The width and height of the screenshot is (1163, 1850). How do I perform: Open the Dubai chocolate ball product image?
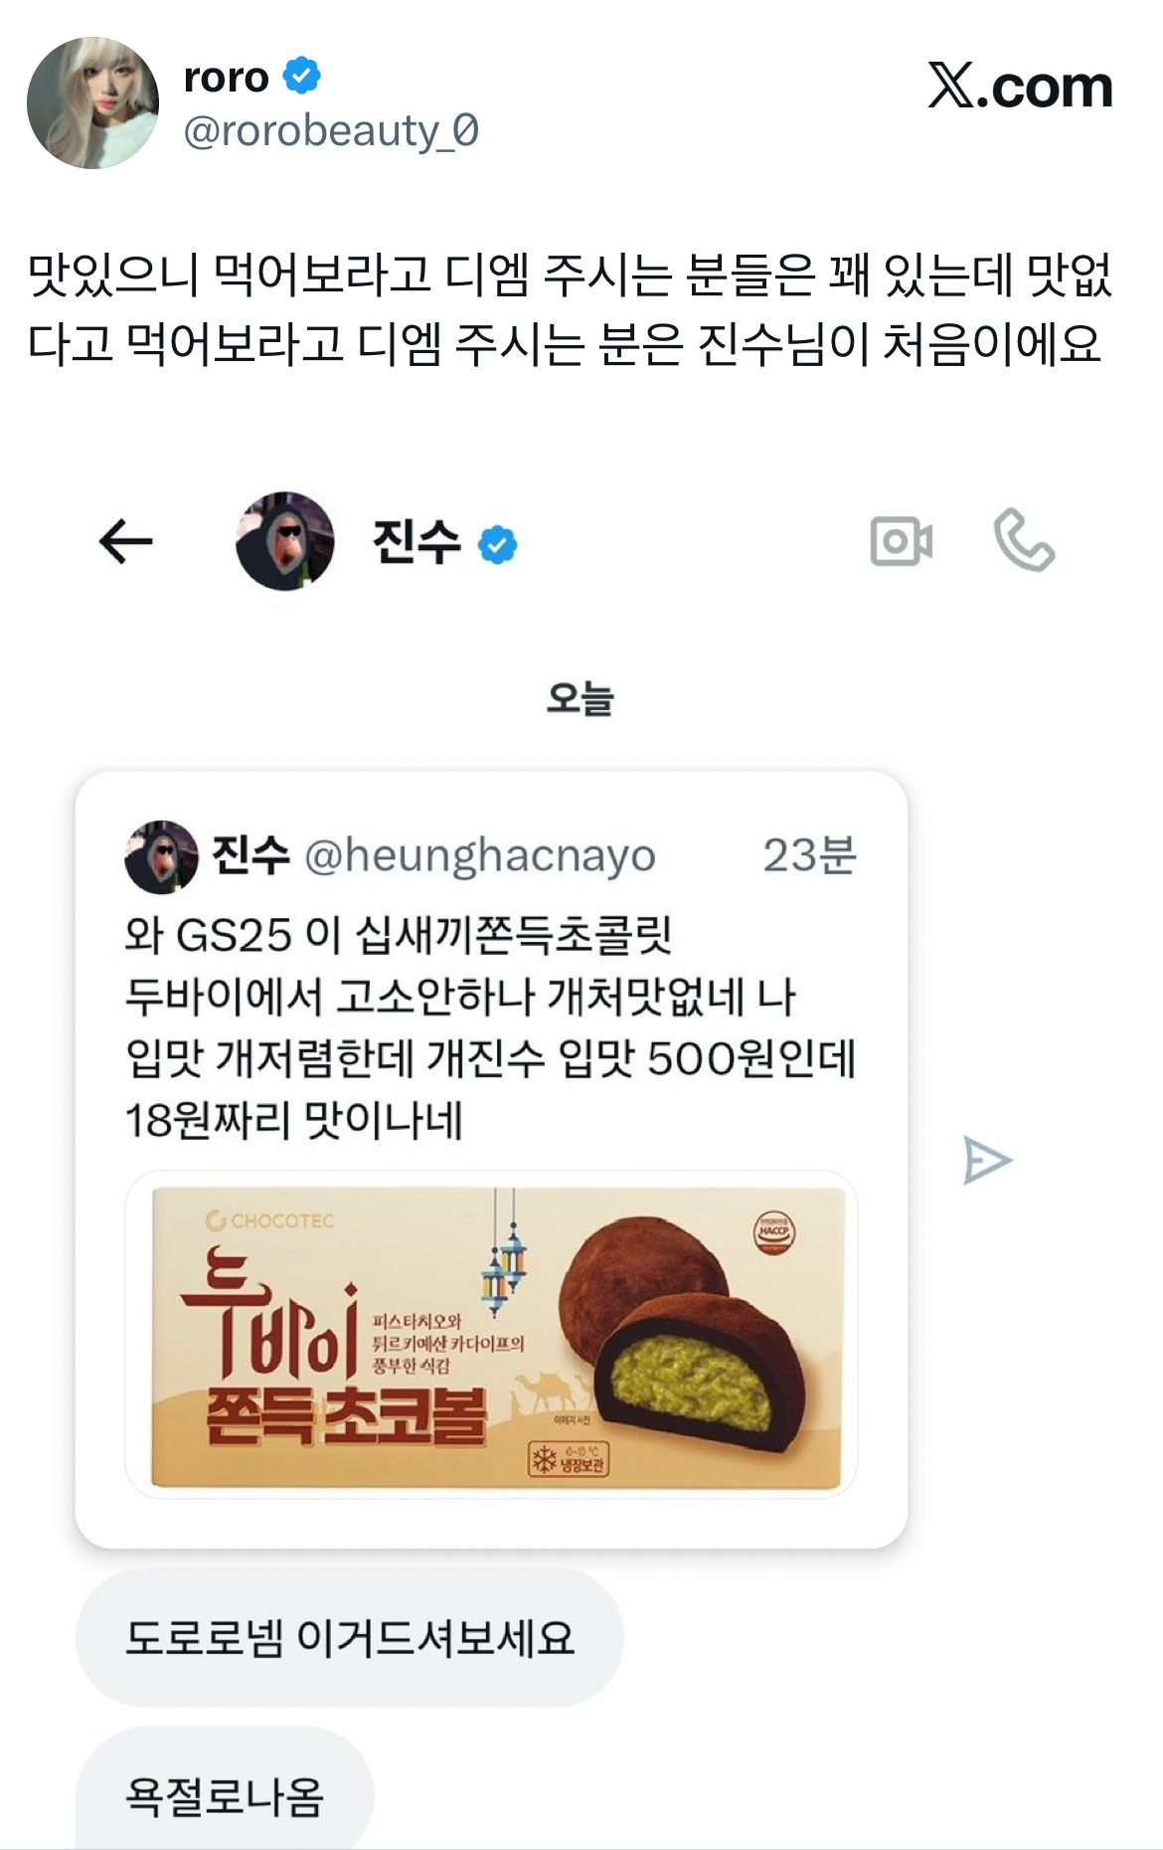click(x=491, y=1334)
